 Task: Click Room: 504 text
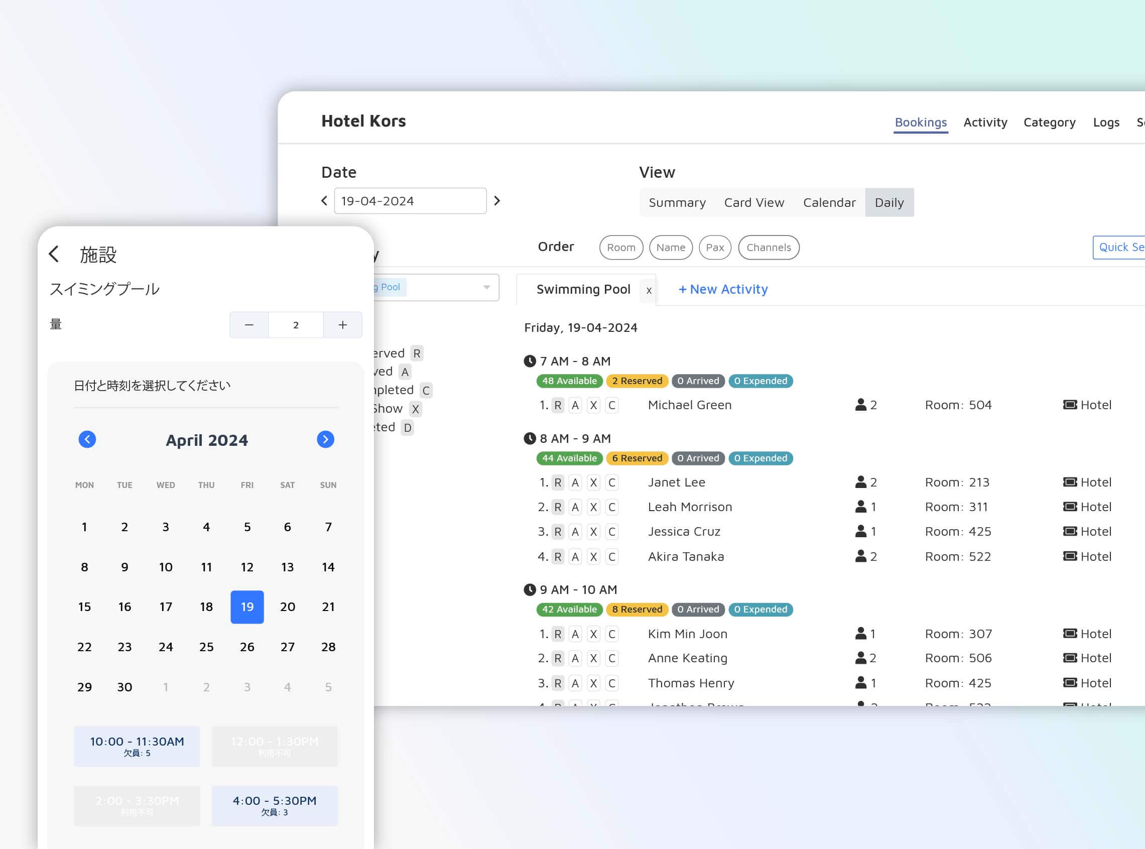(958, 405)
